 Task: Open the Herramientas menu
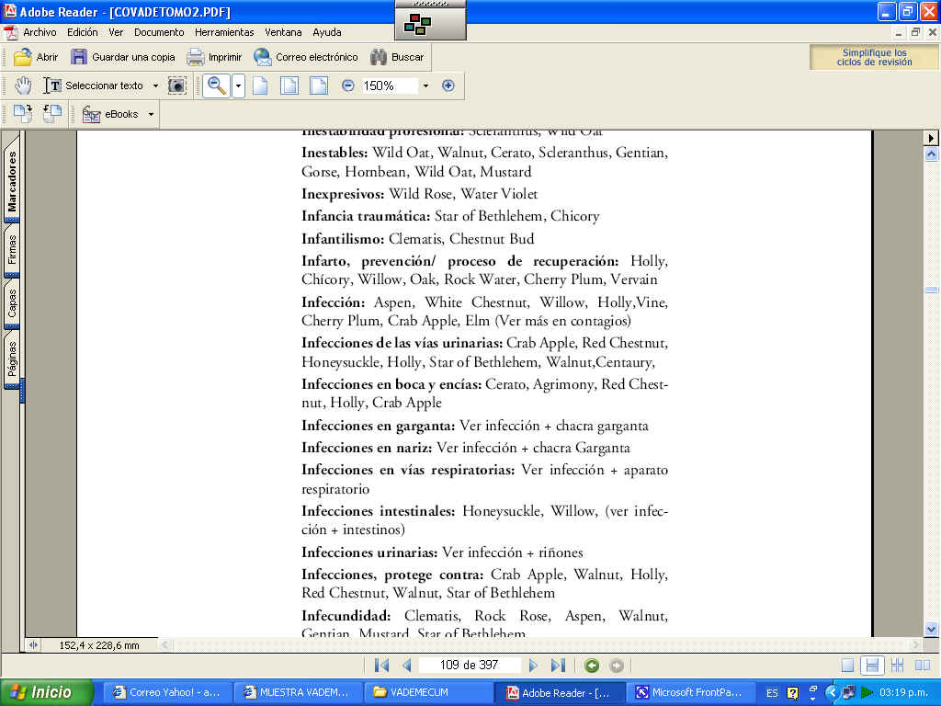coord(224,32)
